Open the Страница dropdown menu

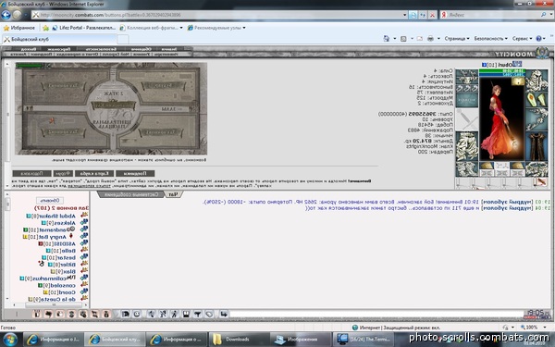point(457,38)
